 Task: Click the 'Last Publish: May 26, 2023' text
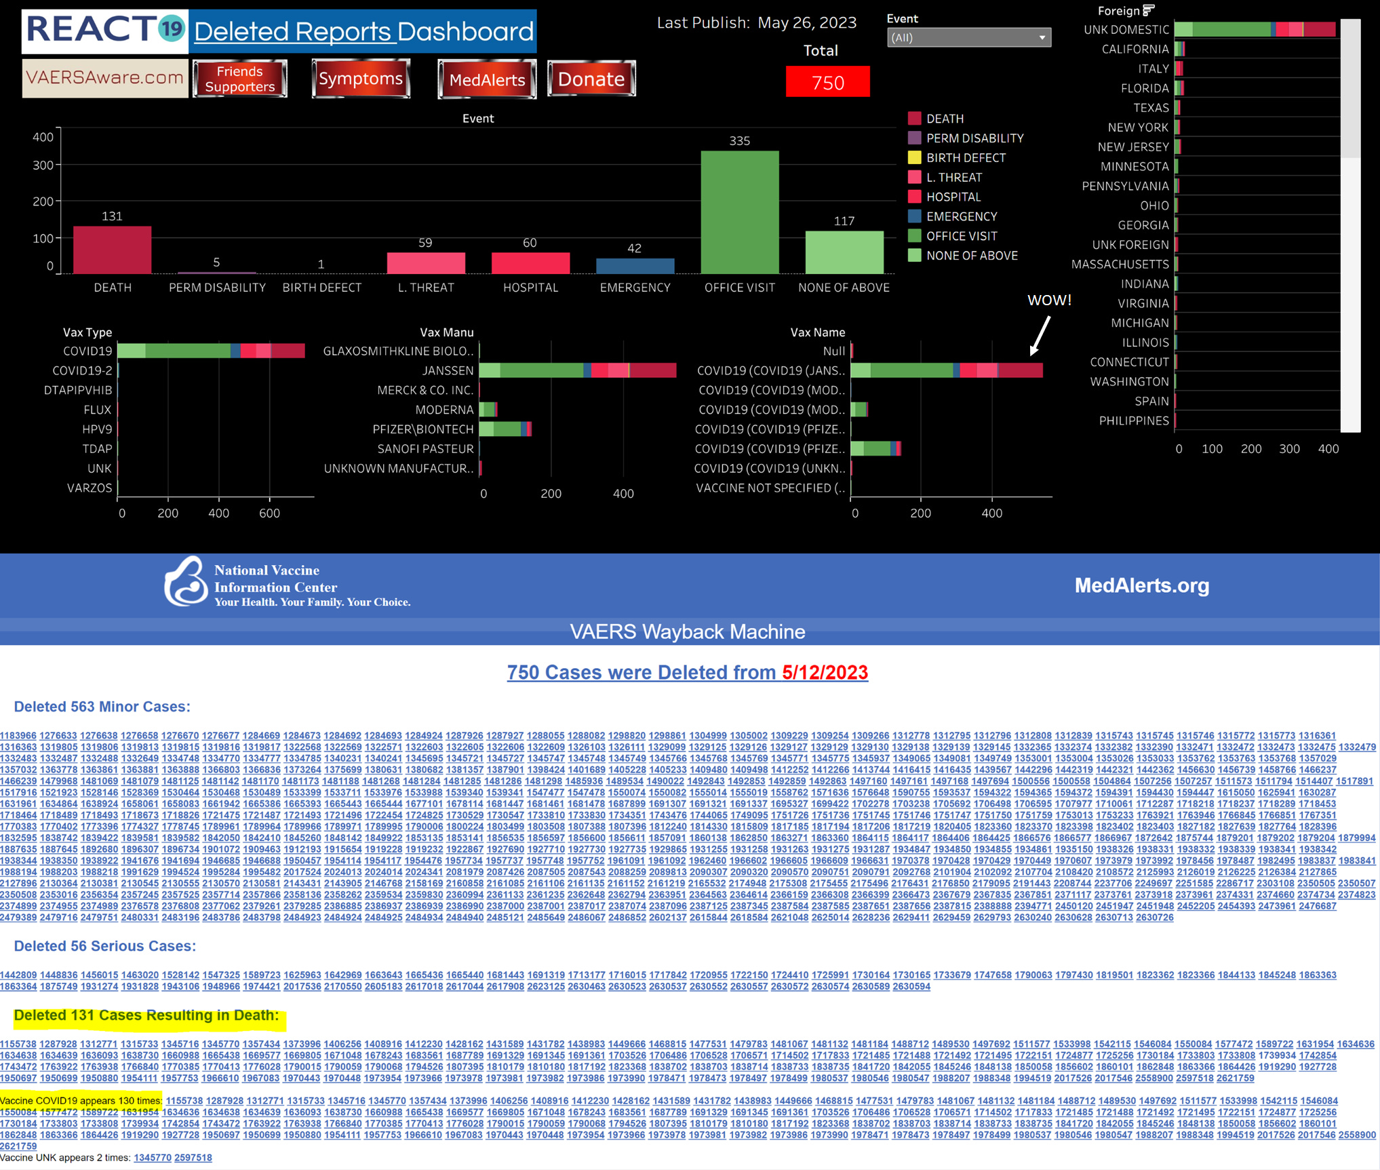click(757, 23)
